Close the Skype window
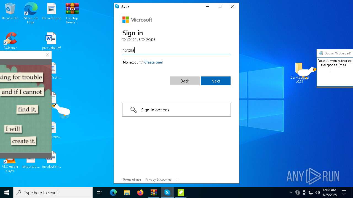Viewport: 353px width, 198px height. (x=233, y=6)
